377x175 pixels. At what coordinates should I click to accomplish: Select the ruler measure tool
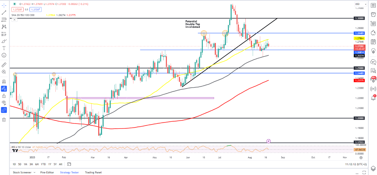[4, 65]
